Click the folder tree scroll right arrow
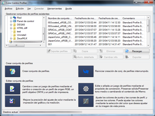The image size is (155, 116). [x=40, y=45]
